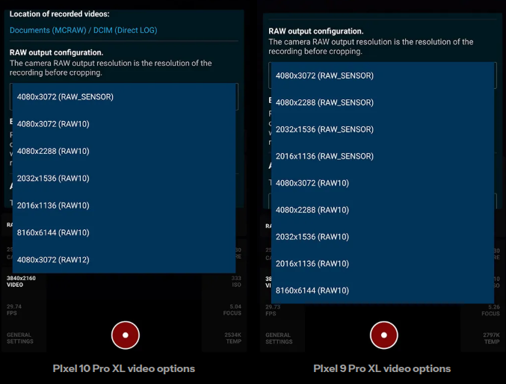Pick 4080x2288 (RAW10) in Pixel 10 list
506x384 pixels.
(x=124, y=151)
